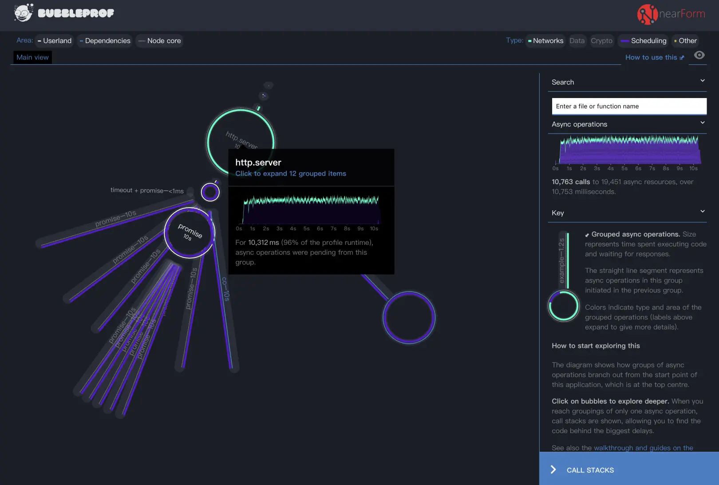Toggle the Node core area filter
This screenshot has height=485, width=719.
point(159,41)
